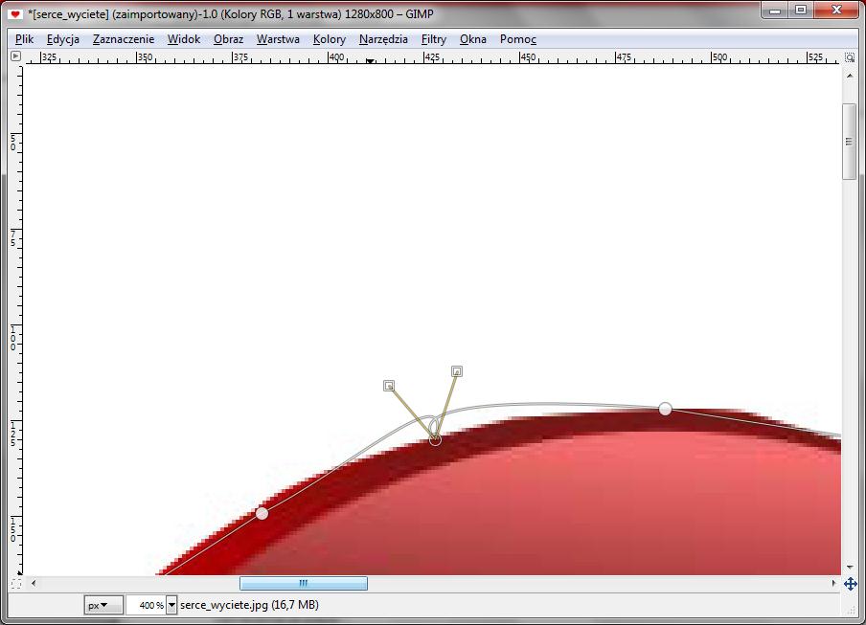Click the vertical scrollbar thumb
The width and height of the screenshot is (866, 625).
click(849, 142)
